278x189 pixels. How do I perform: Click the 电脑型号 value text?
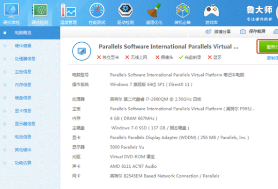tap(177, 75)
